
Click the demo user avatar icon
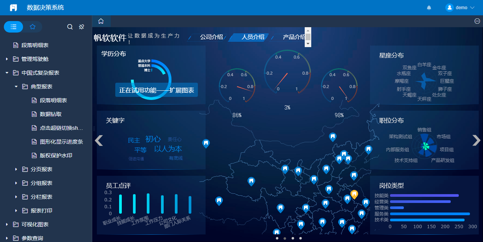pyautogui.click(x=449, y=8)
